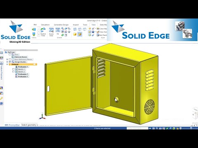Select the solid shaded yellow cube style

[75, 34]
